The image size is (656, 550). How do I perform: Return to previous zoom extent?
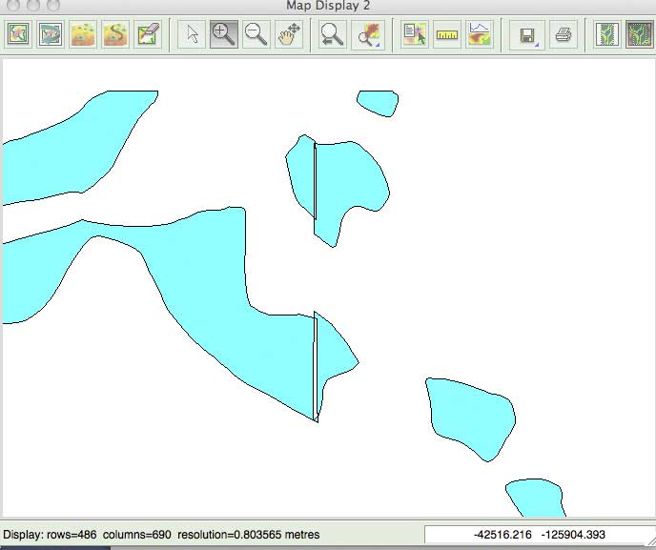[x=332, y=34]
